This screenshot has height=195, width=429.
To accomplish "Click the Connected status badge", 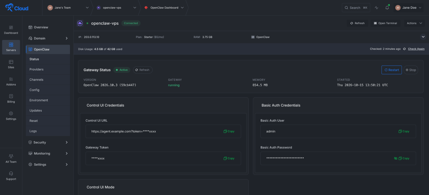I will coord(131,23).
